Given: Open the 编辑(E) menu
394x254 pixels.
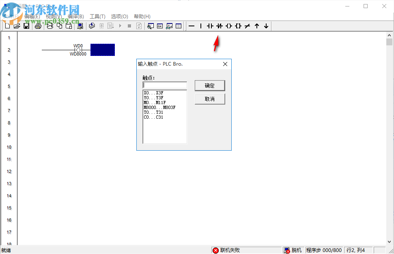Looking at the screenshot, I should point(32,17).
